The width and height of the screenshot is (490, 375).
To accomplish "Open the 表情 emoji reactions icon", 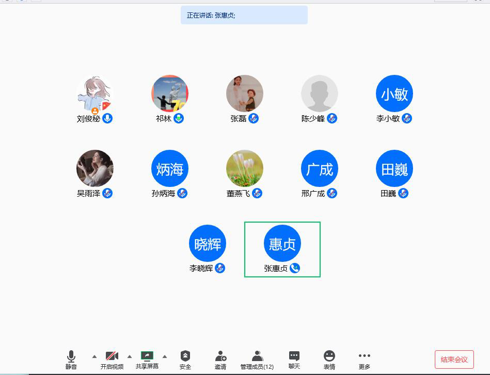I will tap(329, 356).
